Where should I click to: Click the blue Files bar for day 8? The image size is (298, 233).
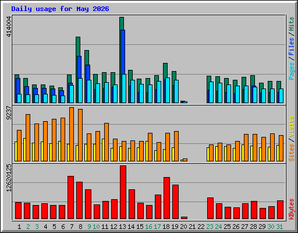tap(79, 67)
